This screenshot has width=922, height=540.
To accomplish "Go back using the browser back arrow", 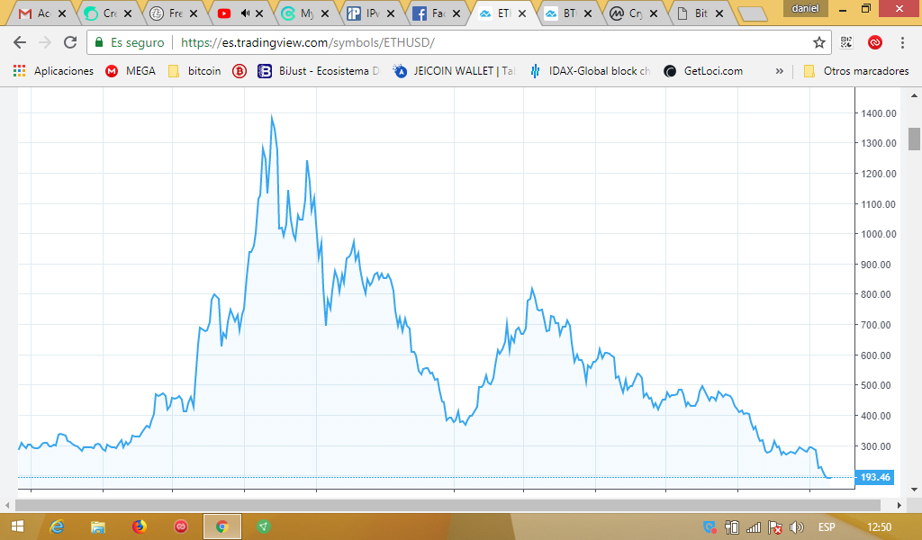I will [x=20, y=42].
